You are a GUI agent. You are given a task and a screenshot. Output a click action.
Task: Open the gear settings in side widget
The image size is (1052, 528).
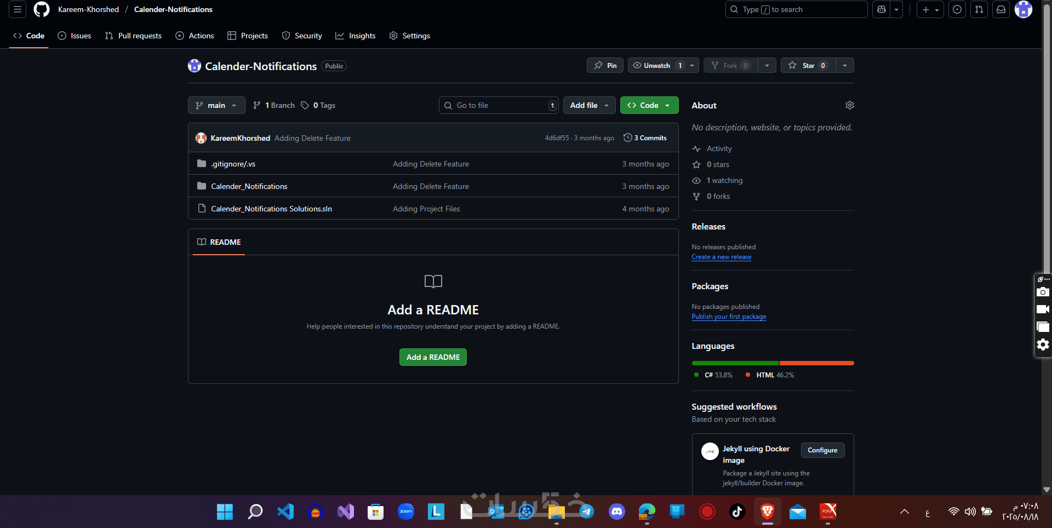click(x=1043, y=345)
